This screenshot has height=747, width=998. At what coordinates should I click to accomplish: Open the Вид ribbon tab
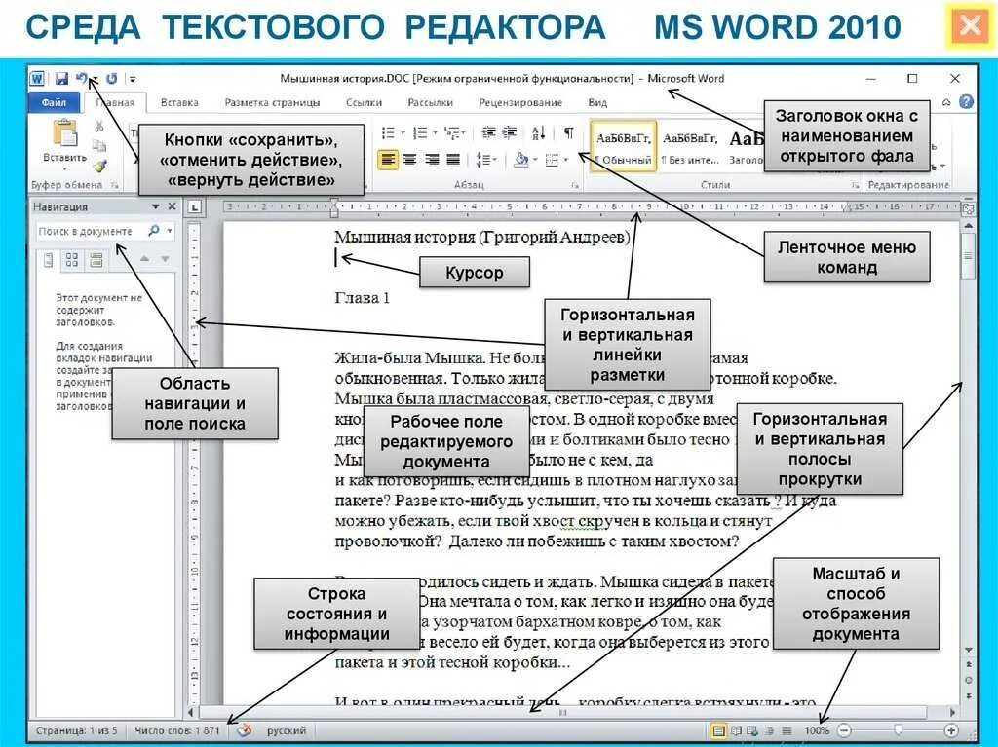click(x=597, y=102)
